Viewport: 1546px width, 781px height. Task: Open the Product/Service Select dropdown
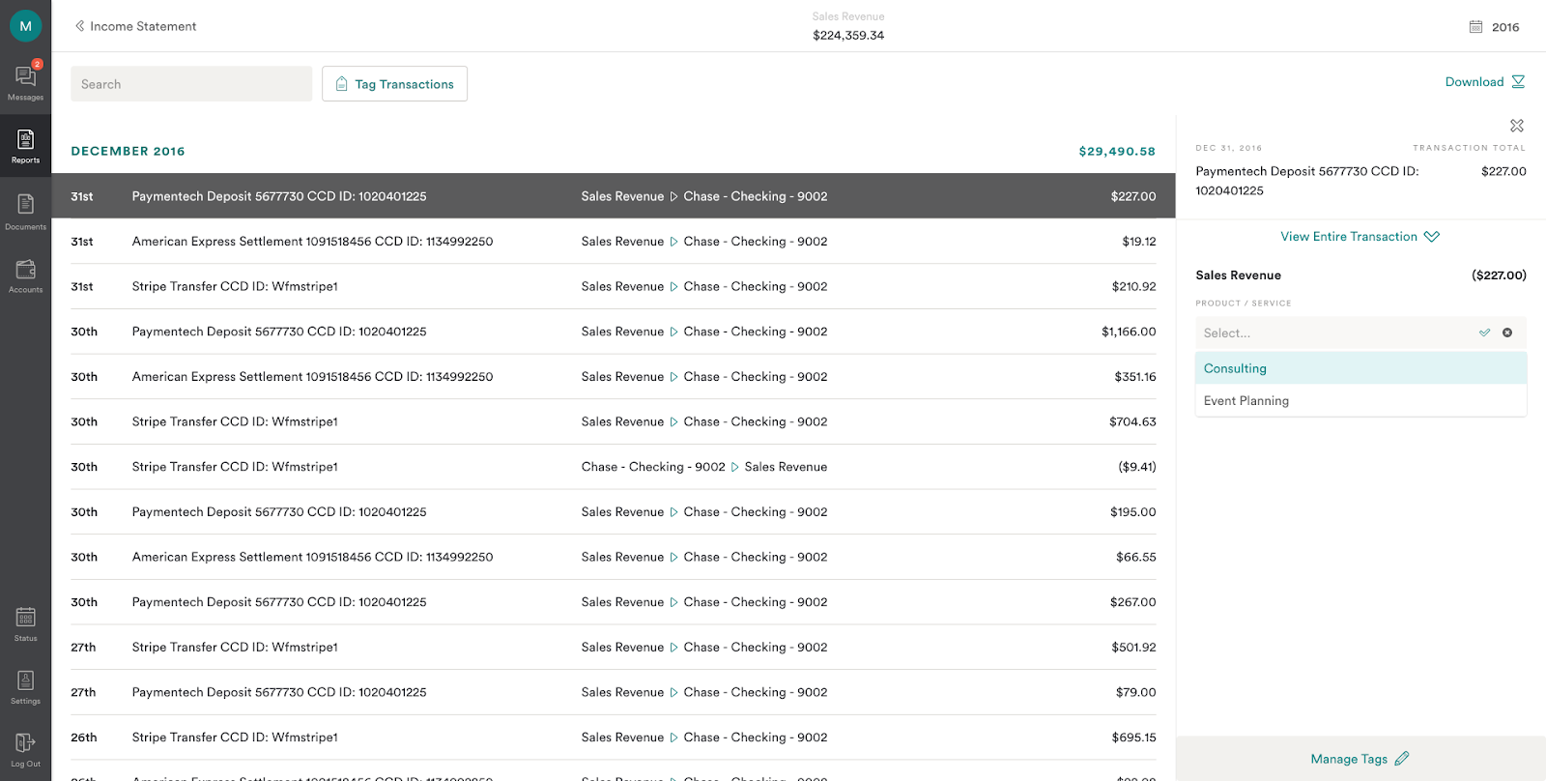(x=1333, y=333)
